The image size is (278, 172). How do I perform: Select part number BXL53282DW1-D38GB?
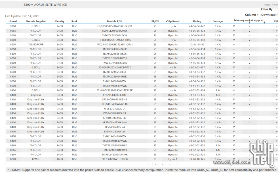coord(115,159)
